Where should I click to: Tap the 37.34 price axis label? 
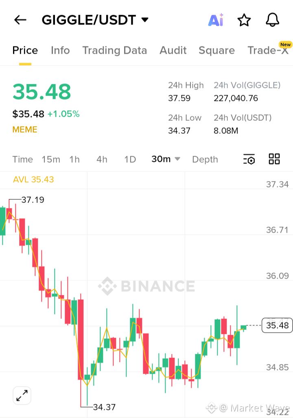coord(277,184)
